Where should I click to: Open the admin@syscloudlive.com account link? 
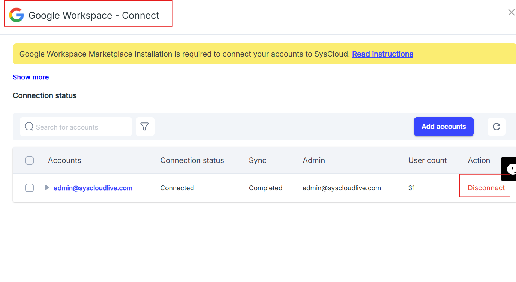(x=93, y=188)
